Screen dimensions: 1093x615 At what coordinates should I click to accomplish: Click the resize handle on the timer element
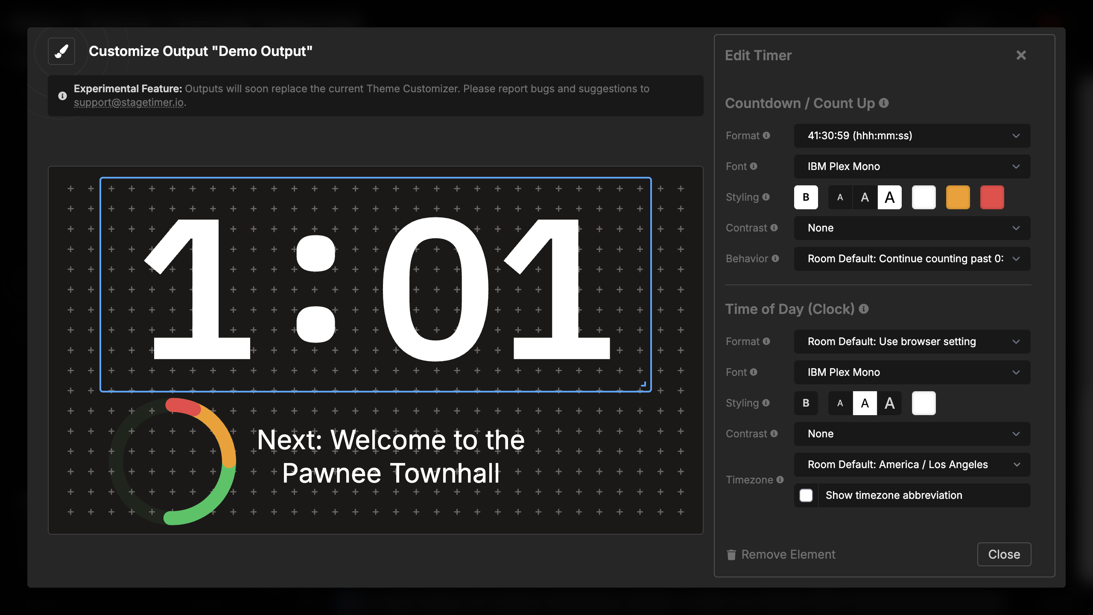pyautogui.click(x=643, y=384)
